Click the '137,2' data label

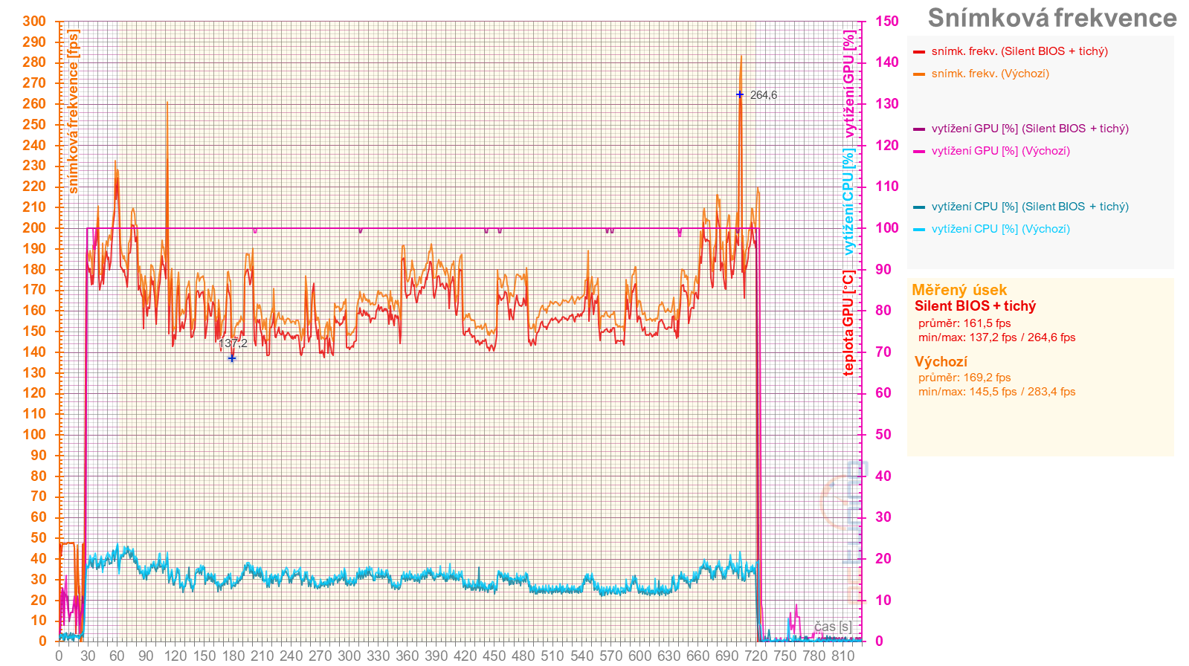pyautogui.click(x=233, y=343)
